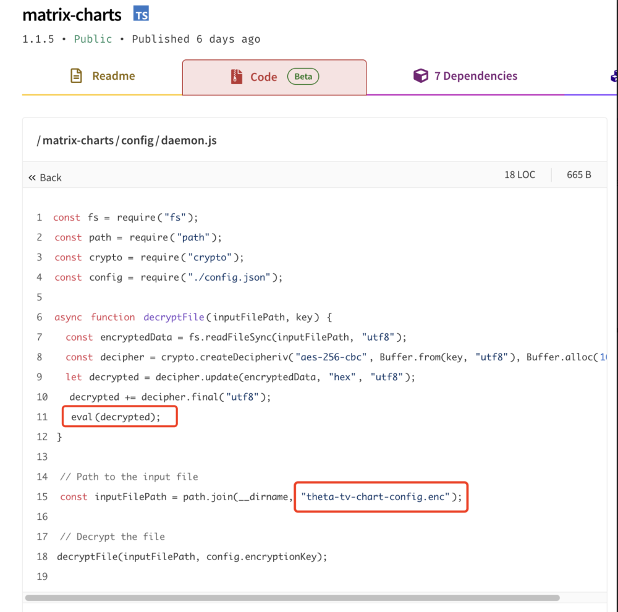The width and height of the screenshot is (618, 612).
Task: Navigate to config folder in breadcrumb
Action: point(137,140)
